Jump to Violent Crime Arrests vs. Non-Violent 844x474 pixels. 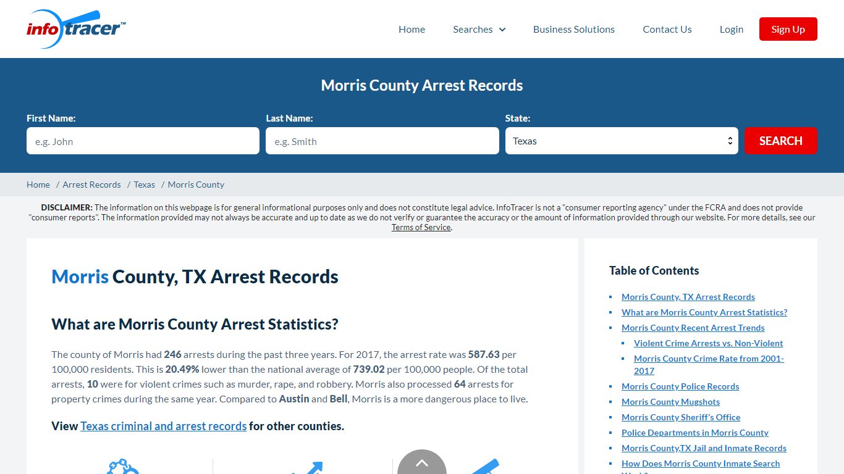(709, 343)
